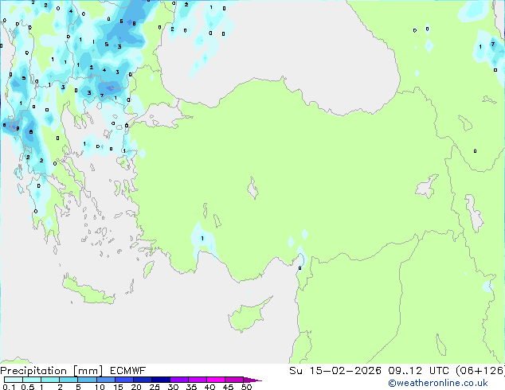Click the legend label '50'
505x390 pixels.
(246, 387)
